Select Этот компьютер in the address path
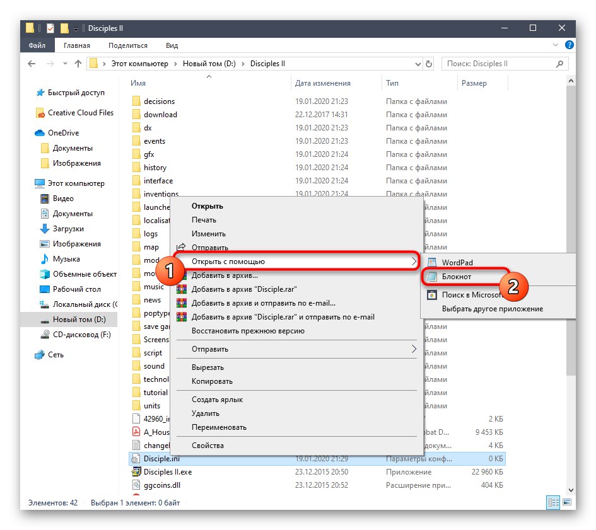Image resolution: width=596 pixels, height=530 pixels. 139,64
